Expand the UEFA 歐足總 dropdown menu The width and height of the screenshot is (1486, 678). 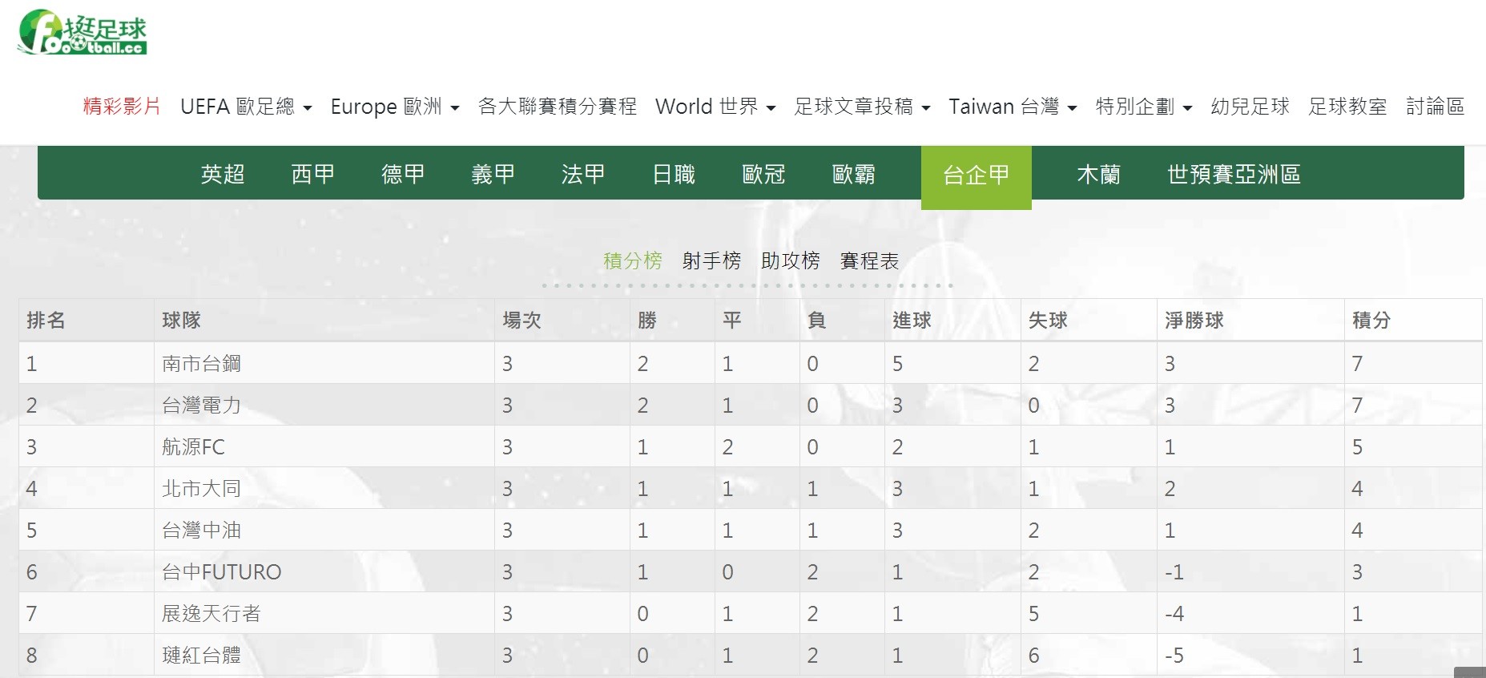click(x=246, y=107)
